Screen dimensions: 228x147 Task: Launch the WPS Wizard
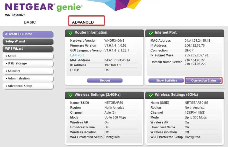(28, 49)
